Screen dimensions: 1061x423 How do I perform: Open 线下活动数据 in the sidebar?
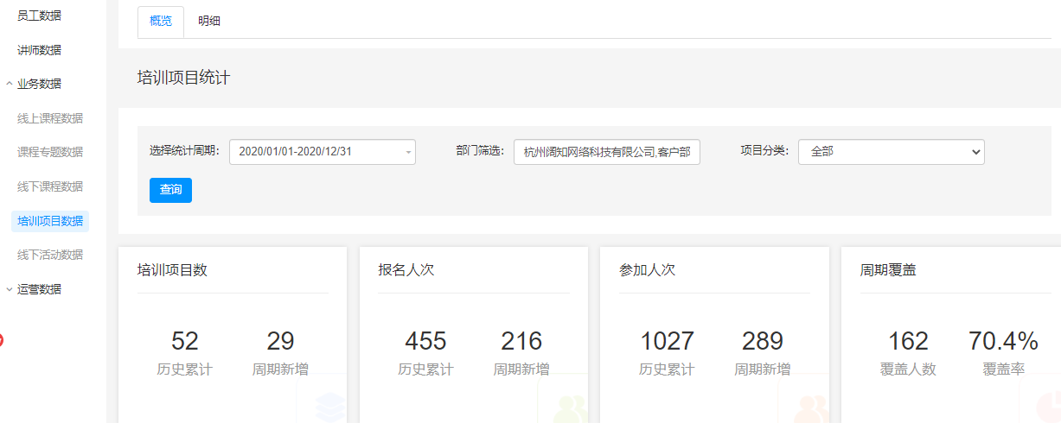click(x=50, y=255)
